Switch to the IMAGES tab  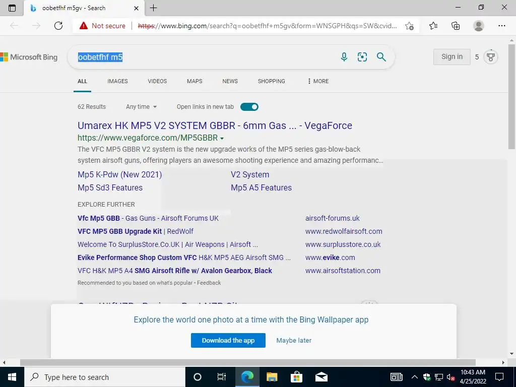[x=117, y=81]
